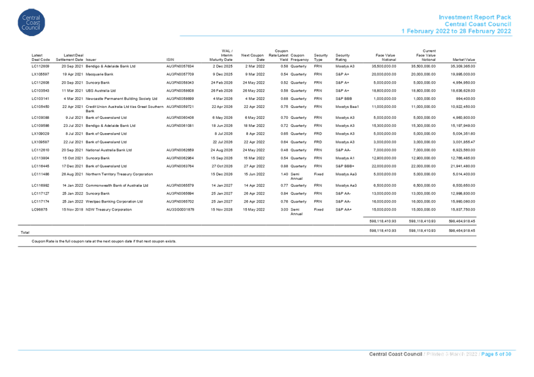Click the report reference number in the footer
This screenshot has width=534, height=377.
pos(396,355)
